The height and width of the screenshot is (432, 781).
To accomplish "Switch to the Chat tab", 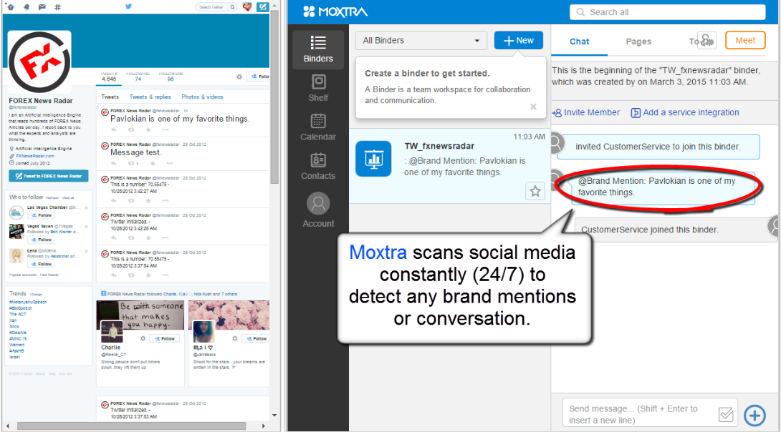I will (x=579, y=41).
